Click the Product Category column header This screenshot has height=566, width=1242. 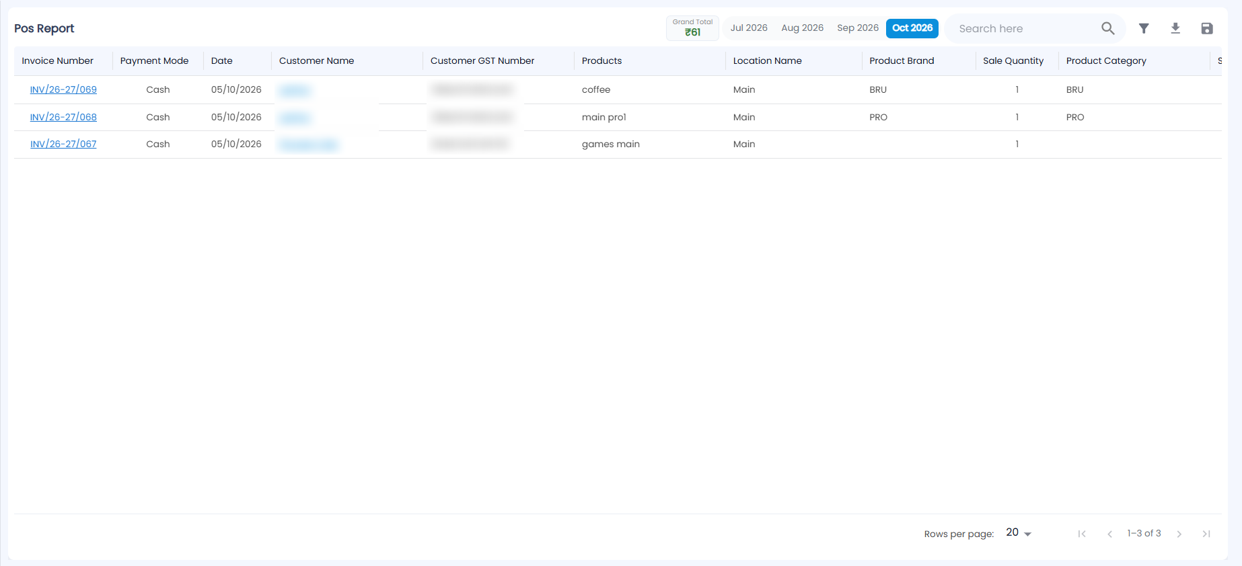pos(1106,60)
